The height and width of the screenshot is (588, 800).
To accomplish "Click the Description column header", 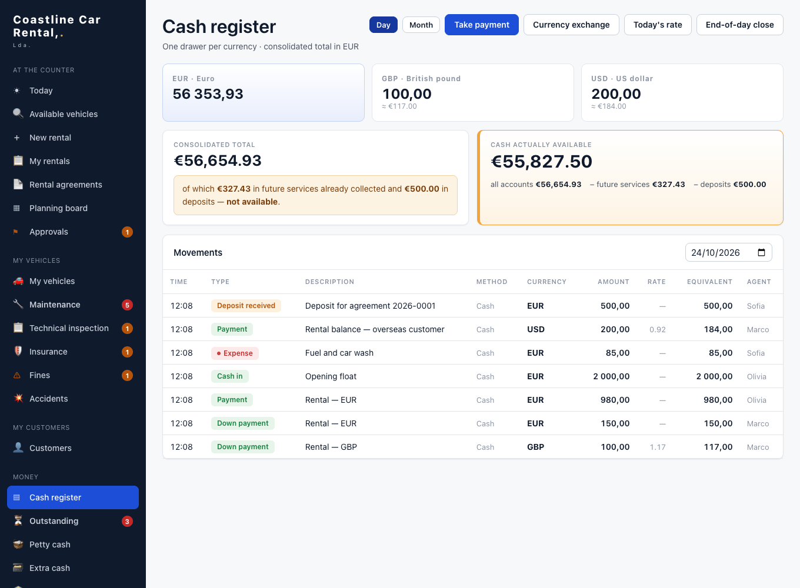I will [x=329, y=282].
